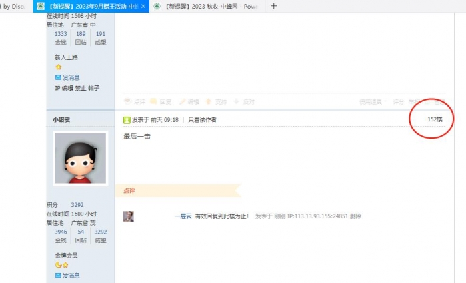Expand the 使用道具 dropdown
The height and width of the screenshot is (283, 466).
[372, 102]
